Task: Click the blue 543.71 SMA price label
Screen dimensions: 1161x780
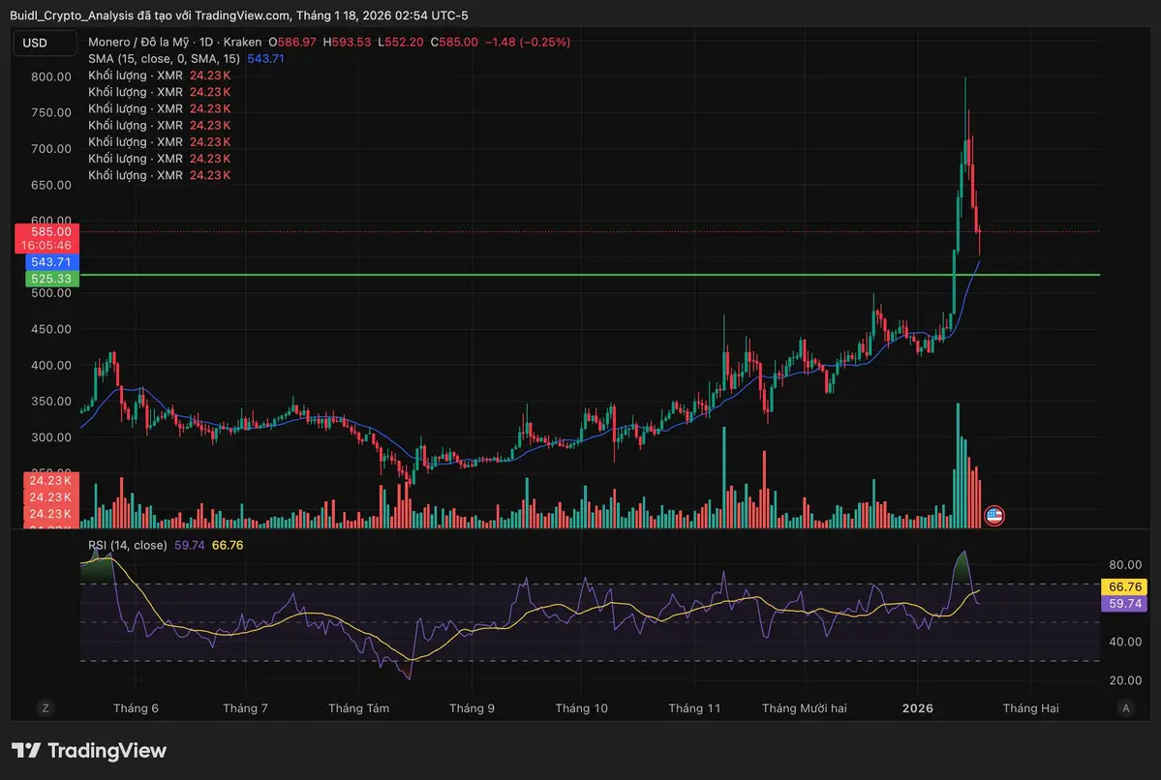Action: pos(48,262)
